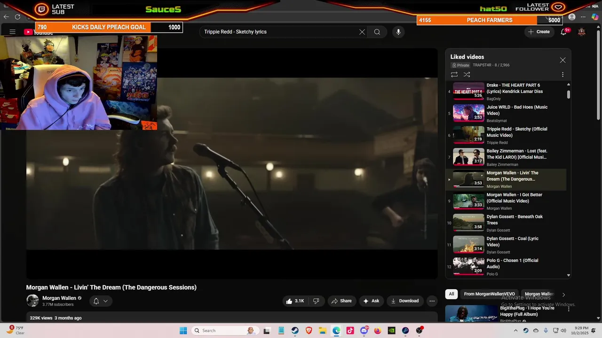Dislike the video

pyautogui.click(x=316, y=301)
